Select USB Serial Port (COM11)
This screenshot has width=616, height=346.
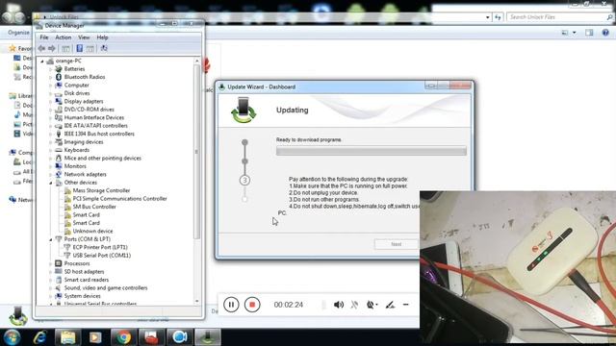coord(102,256)
